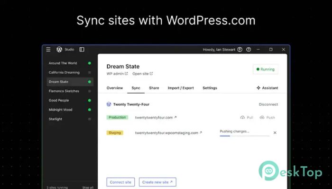Screen dimensions: 332x189
Task: Click the Connect site button
Action: [120, 182]
